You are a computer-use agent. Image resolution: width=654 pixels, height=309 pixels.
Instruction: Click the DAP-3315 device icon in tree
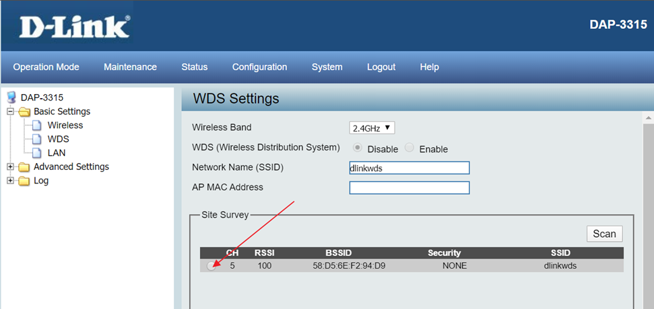[x=11, y=97]
